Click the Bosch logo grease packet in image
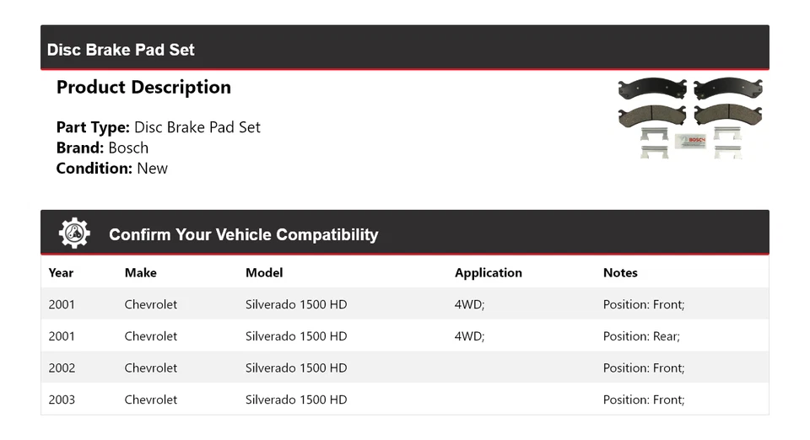 [x=691, y=142]
